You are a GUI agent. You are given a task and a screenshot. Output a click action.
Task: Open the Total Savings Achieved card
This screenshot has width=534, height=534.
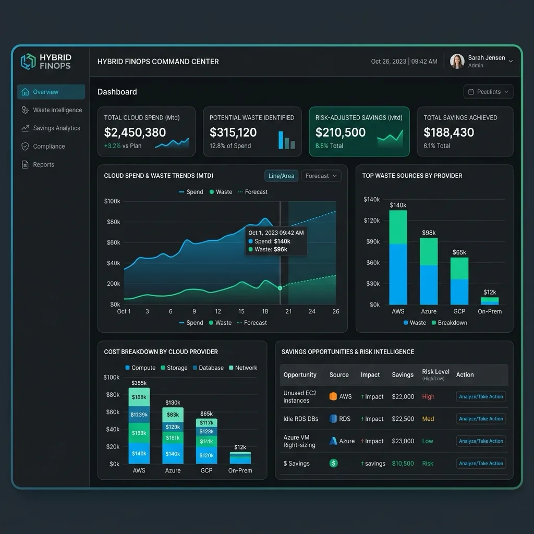[465, 131]
